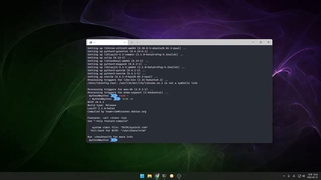This screenshot has height=180, width=321.
Task: Click the last mythos@mythos prompt line
Action: (103, 140)
